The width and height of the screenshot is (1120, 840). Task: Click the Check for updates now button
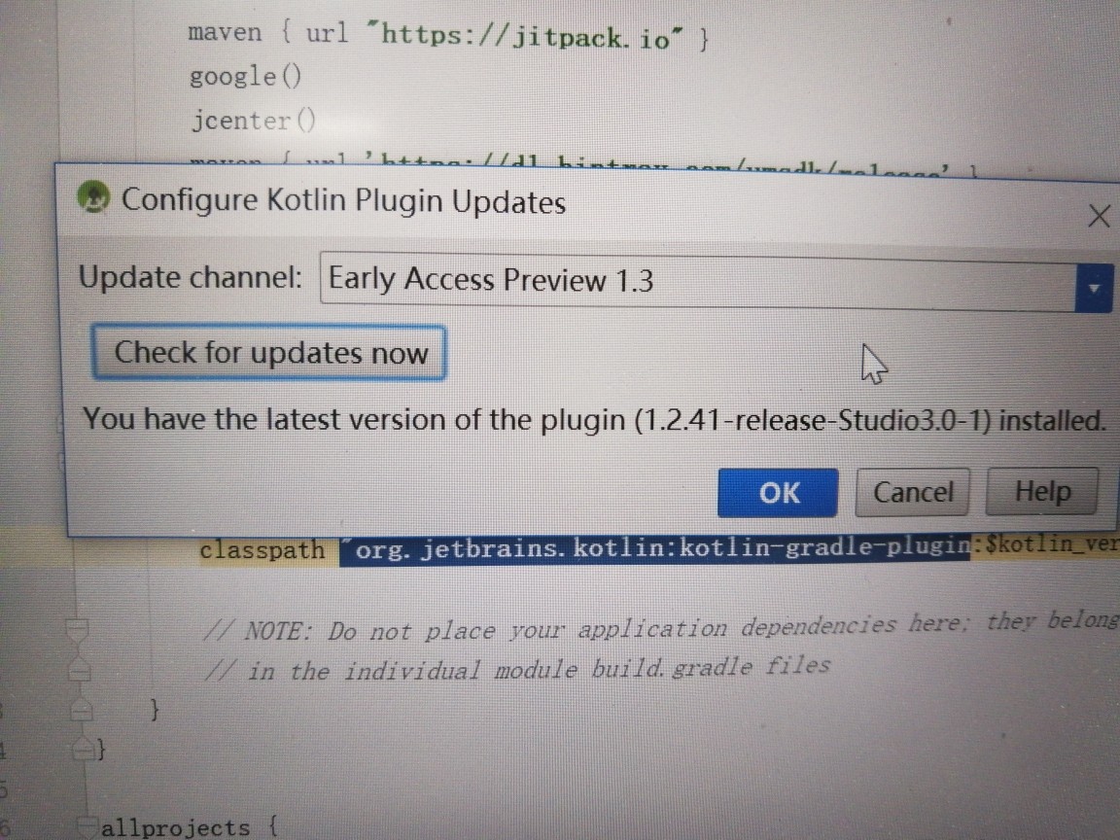pos(268,353)
